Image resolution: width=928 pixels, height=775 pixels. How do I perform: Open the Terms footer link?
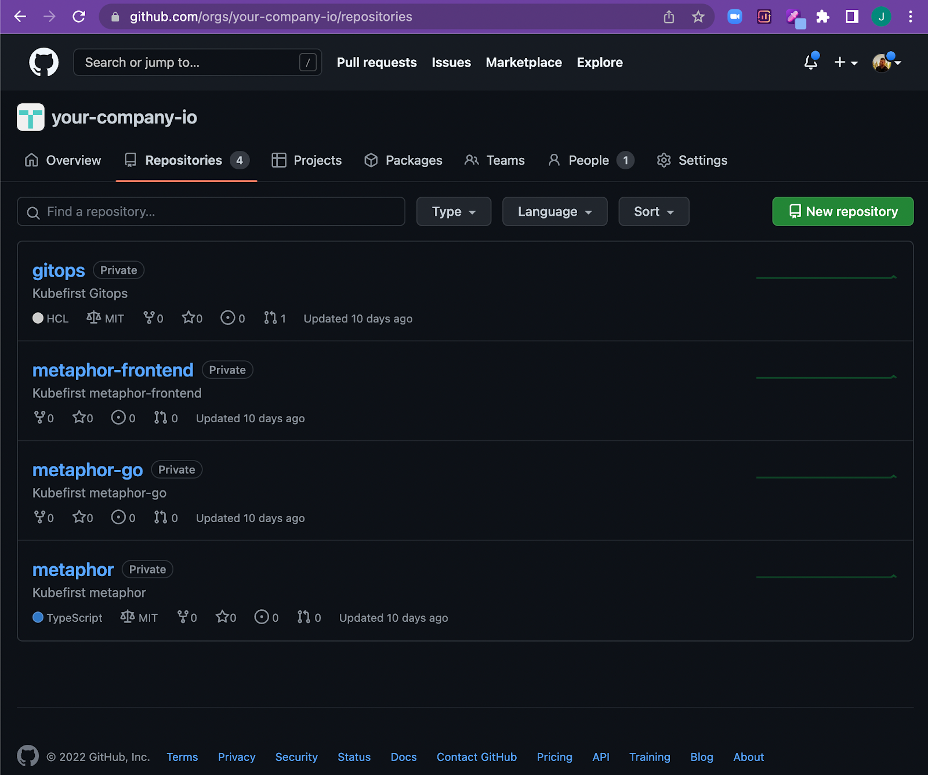(182, 757)
